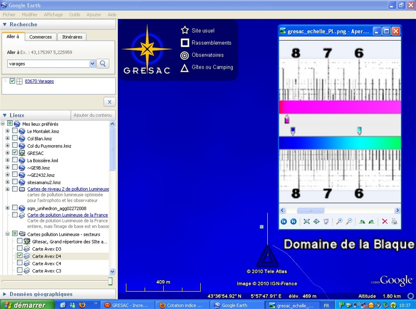416x309 pixels.
Task: Expand the GRESAC tree node
Action: (7, 153)
